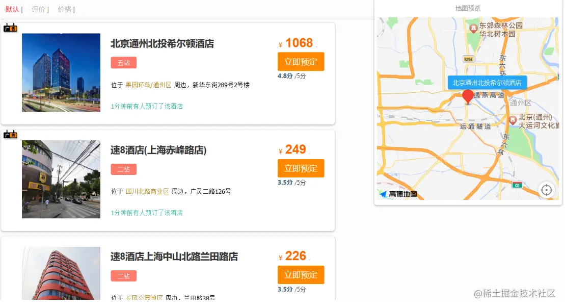Book the ¥226 hotel with 立即预定
This screenshot has height=308, width=565.
pyautogui.click(x=301, y=275)
